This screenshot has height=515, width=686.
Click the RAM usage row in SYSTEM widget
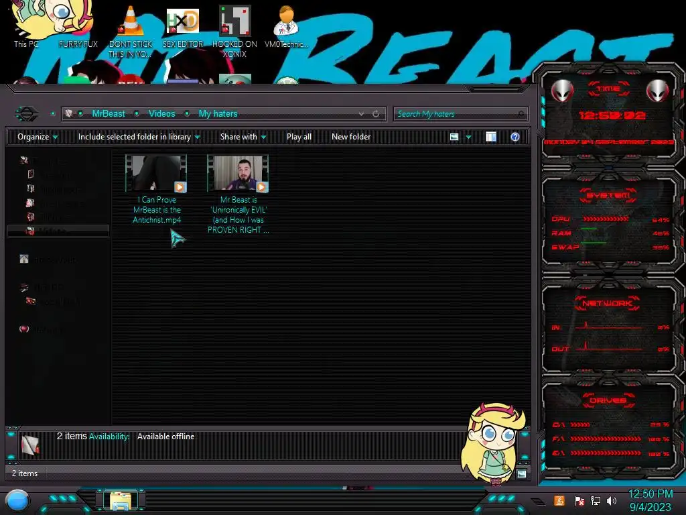click(610, 233)
